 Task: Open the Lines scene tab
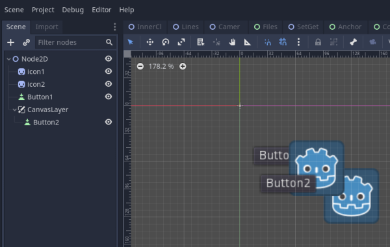(x=186, y=27)
